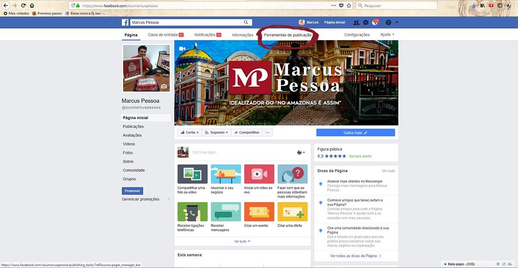The image size is (518, 268).
Task: Open friend requests icon in Facebook bar
Action: 356,22
